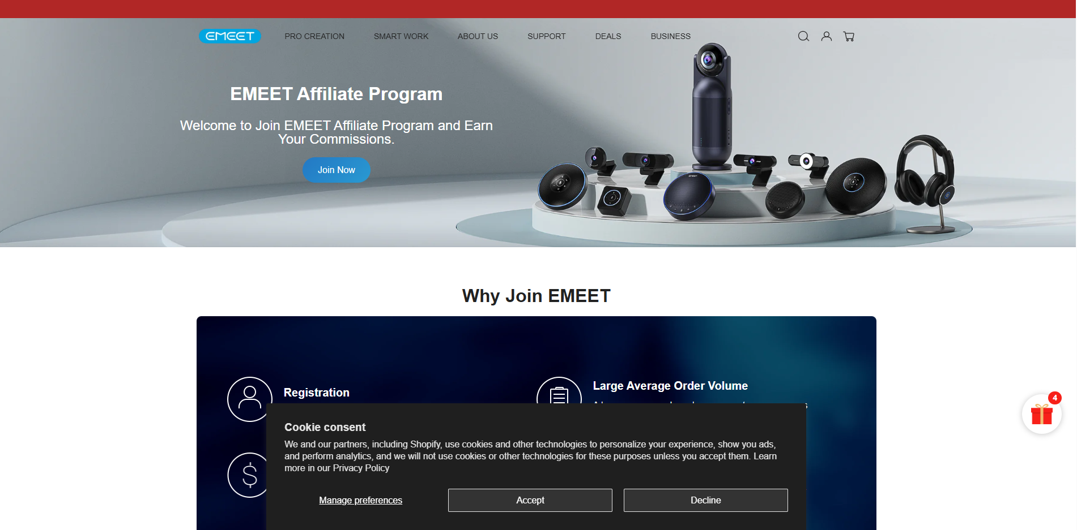This screenshot has height=530, width=1077.
Task: Click the Large Average Order Volume heading
Action: click(670, 386)
